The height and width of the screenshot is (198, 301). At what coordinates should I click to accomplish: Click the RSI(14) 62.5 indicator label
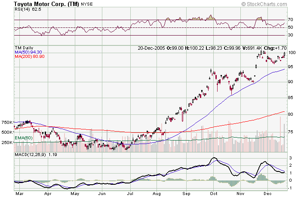tap(28, 9)
